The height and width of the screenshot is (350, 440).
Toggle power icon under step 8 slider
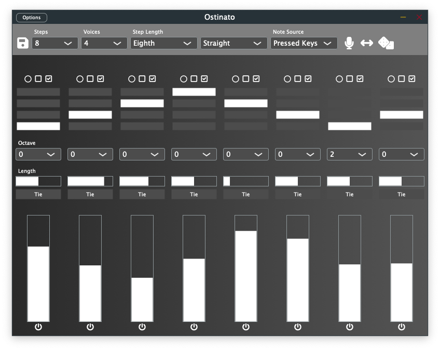(x=402, y=327)
